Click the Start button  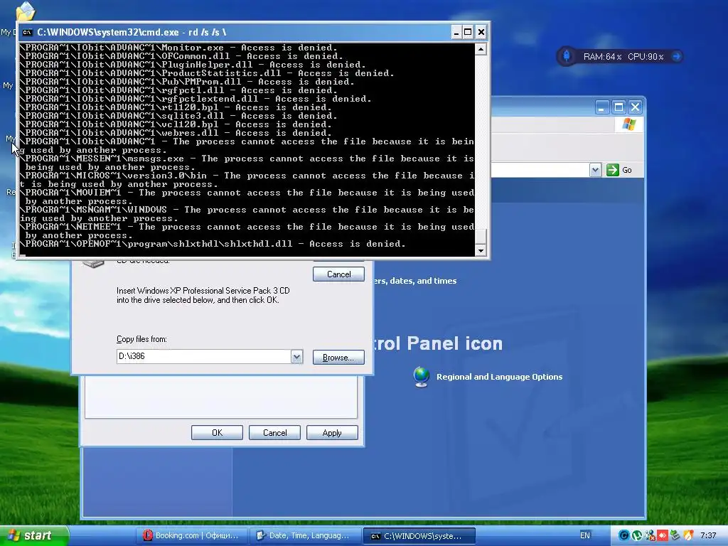tap(33, 535)
